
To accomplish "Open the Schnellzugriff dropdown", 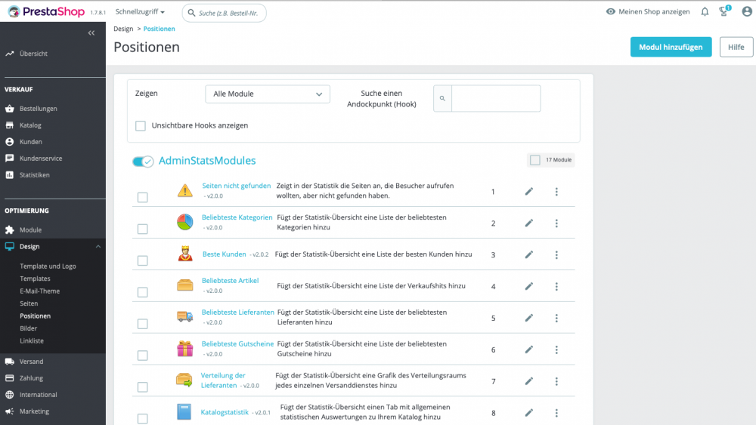I will point(140,11).
